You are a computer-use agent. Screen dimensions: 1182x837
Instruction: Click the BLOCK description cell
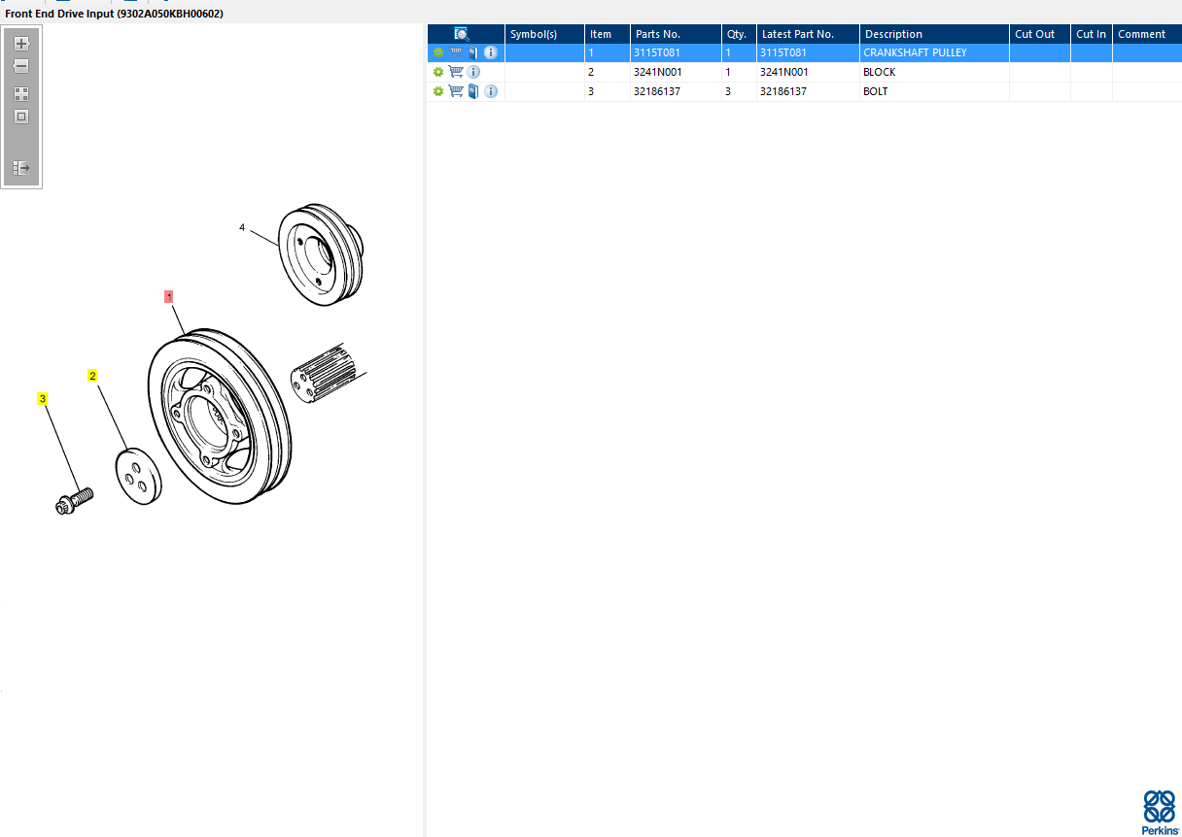pyautogui.click(x=934, y=72)
